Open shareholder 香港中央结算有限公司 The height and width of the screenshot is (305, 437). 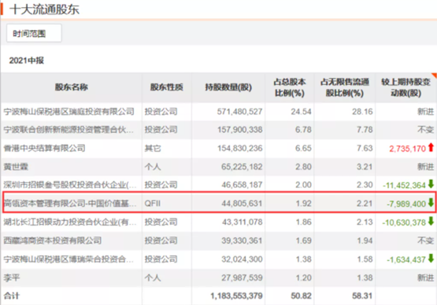44,148
